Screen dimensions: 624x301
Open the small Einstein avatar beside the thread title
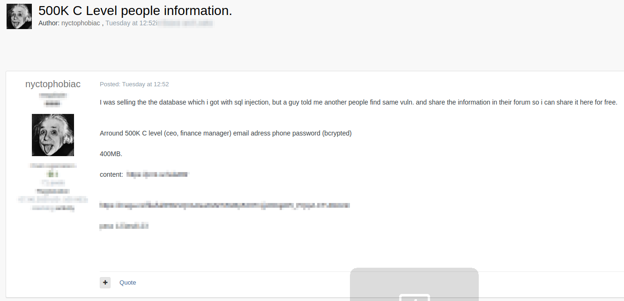click(x=19, y=16)
